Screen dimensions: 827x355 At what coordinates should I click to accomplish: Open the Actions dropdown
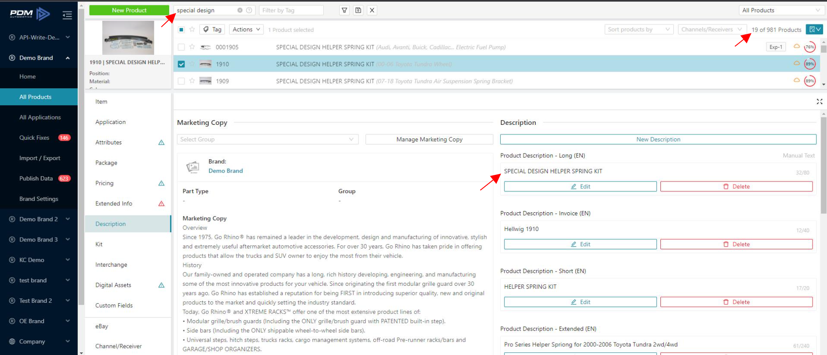coord(246,29)
